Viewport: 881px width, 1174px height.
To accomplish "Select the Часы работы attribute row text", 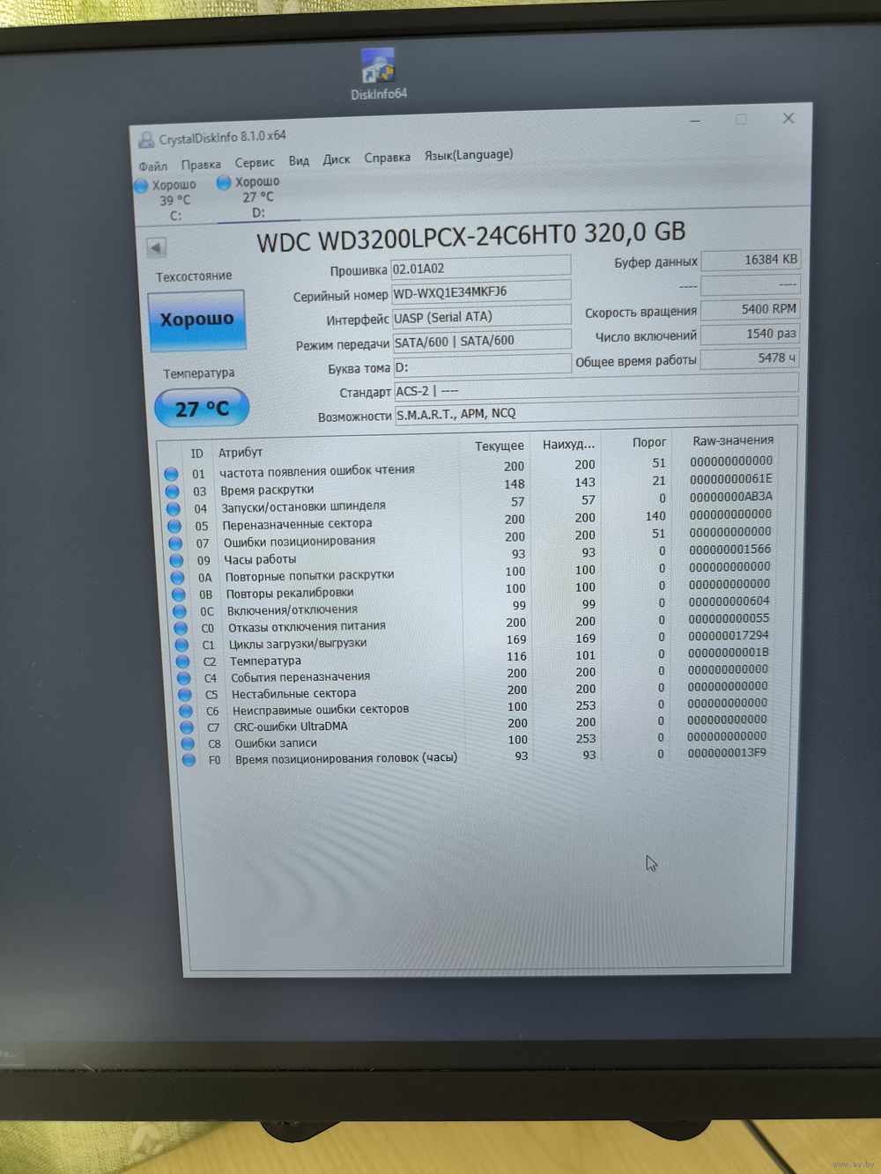I will point(260,560).
